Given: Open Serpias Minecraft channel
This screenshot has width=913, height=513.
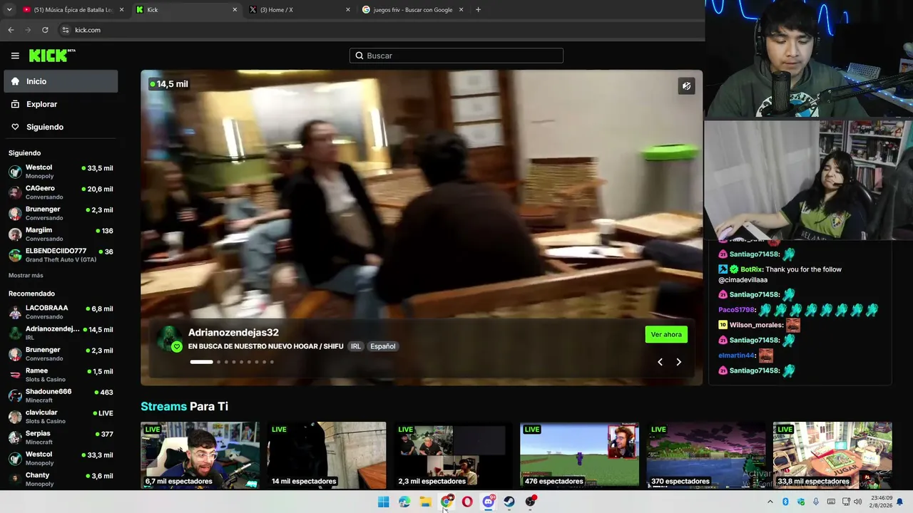Looking at the screenshot, I should (x=61, y=437).
